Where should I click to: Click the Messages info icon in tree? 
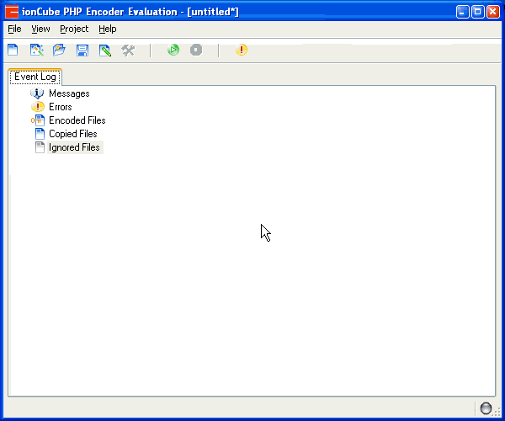(37, 93)
